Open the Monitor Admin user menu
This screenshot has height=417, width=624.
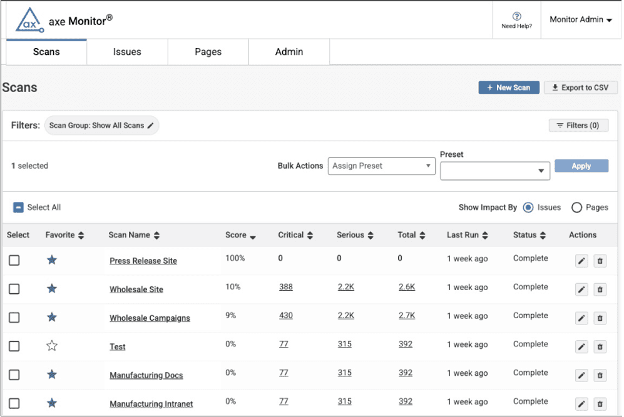tap(580, 20)
